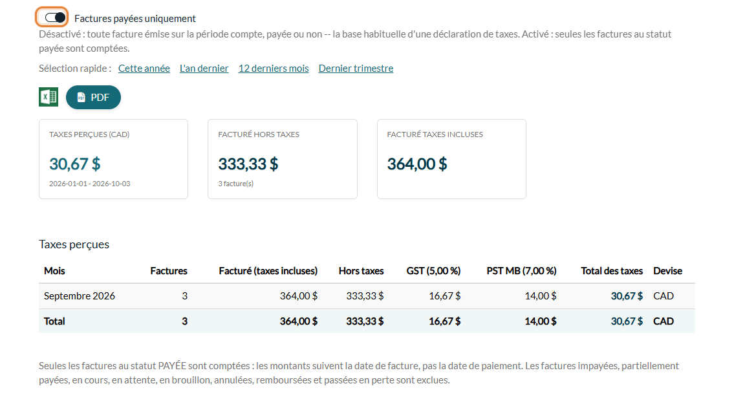Toggle the "Factures payées uniquement" switch
Image resolution: width=734 pixels, height=397 pixels.
[x=55, y=18]
